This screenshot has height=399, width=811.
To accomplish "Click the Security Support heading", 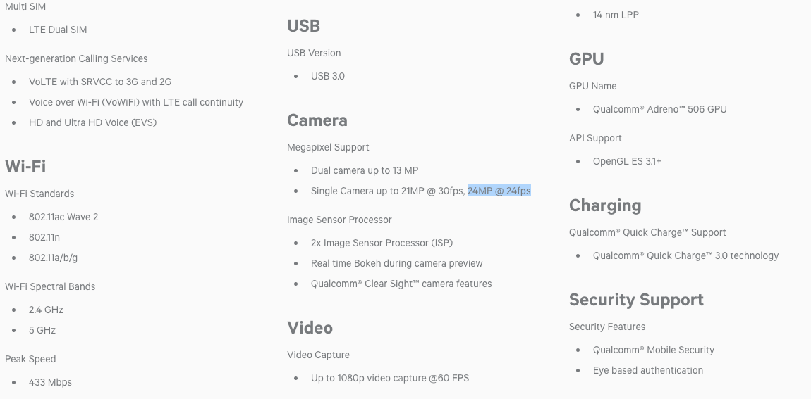I will pyautogui.click(x=636, y=300).
